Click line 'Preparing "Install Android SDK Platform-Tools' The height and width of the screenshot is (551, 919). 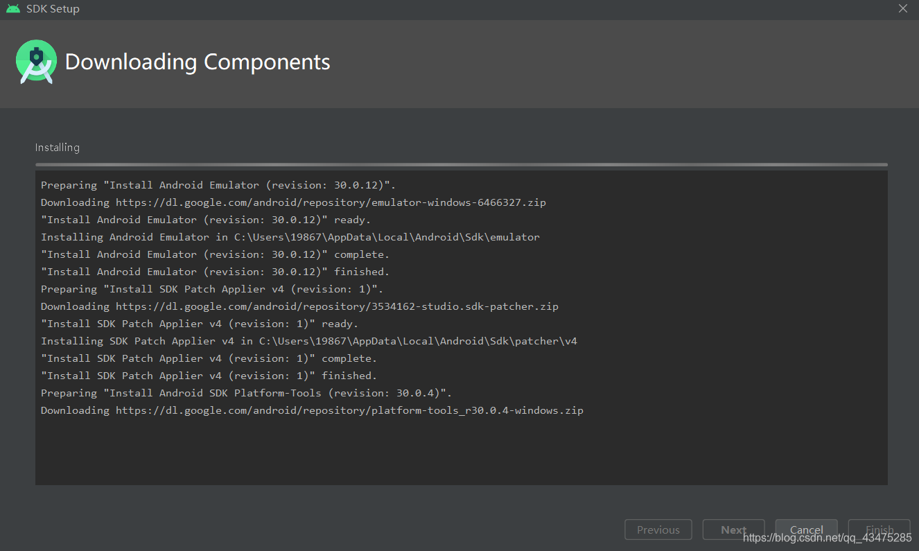(247, 393)
